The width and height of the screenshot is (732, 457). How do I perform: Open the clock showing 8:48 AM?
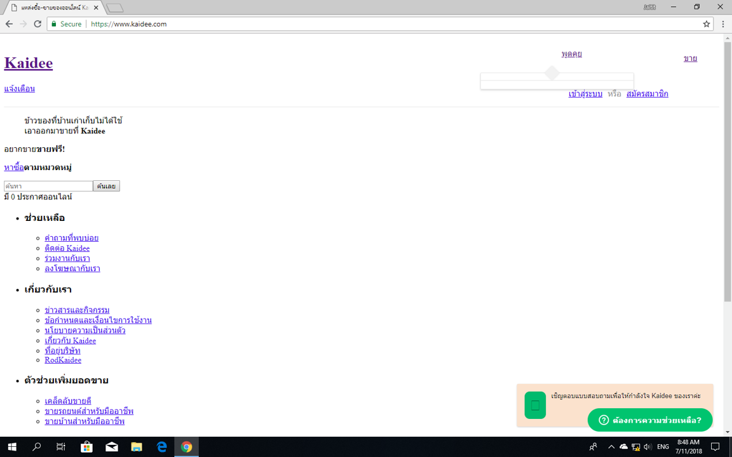click(689, 447)
